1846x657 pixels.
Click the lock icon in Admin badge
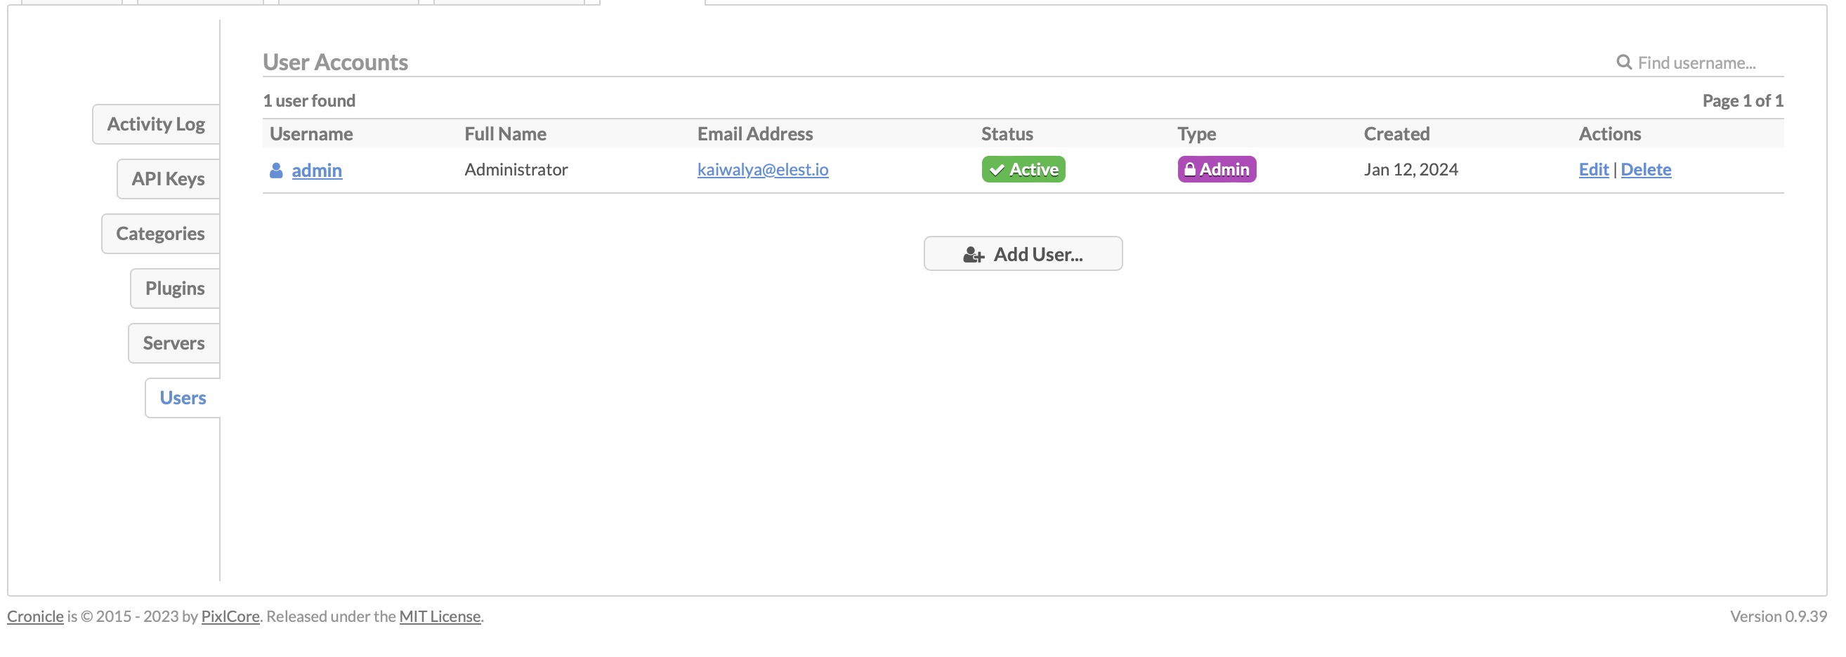coord(1190,170)
